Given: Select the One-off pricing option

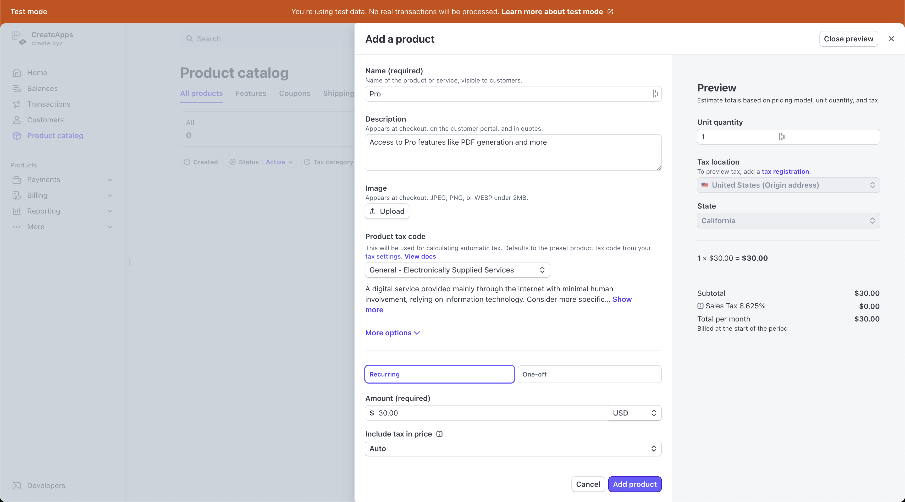Looking at the screenshot, I should (x=589, y=374).
